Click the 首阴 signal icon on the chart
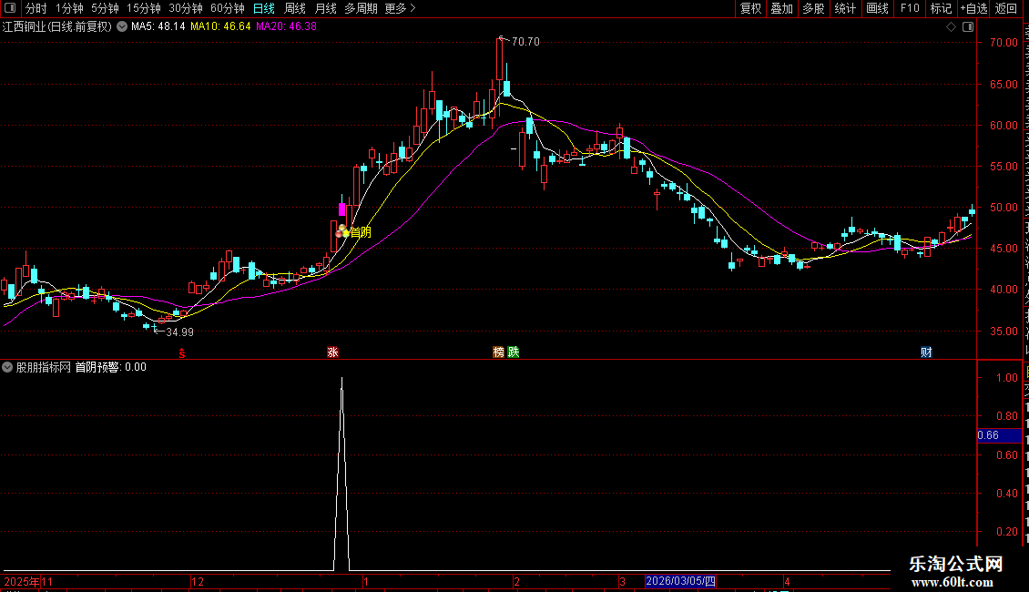 (x=341, y=231)
